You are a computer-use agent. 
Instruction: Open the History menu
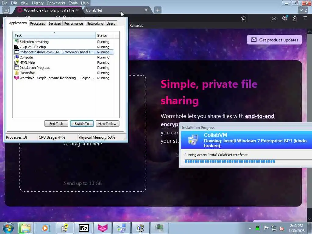coord(37,3)
